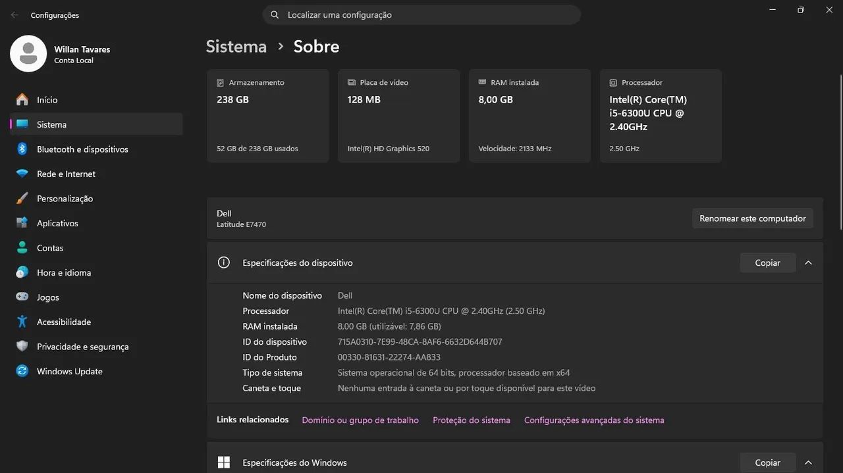Click the ID do Produto value 00330-81631-22274-AA833
The height and width of the screenshot is (473, 843).
pyautogui.click(x=389, y=357)
